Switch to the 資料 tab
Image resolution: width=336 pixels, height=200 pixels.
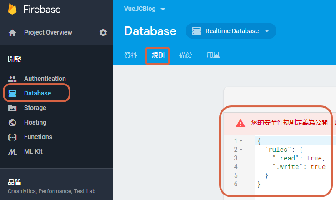(x=130, y=55)
